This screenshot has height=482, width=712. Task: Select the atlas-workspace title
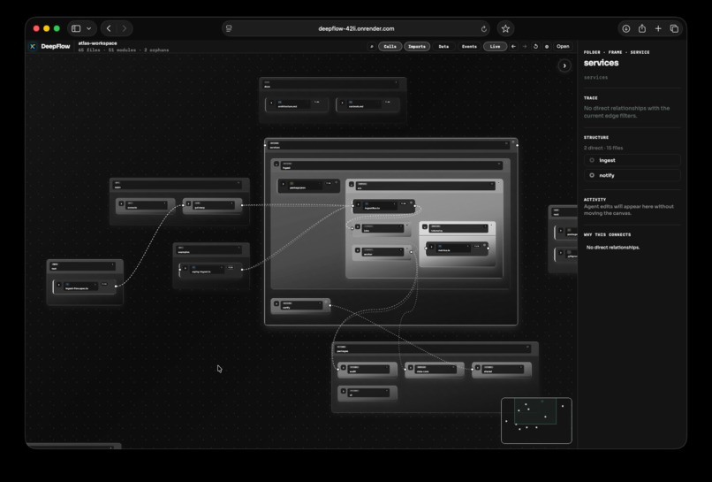click(x=98, y=43)
